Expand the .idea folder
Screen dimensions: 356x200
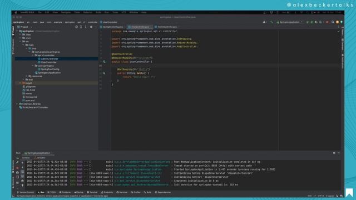[20, 34]
